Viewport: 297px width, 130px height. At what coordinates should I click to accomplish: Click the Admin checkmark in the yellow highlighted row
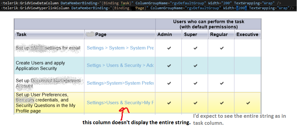point(169,103)
